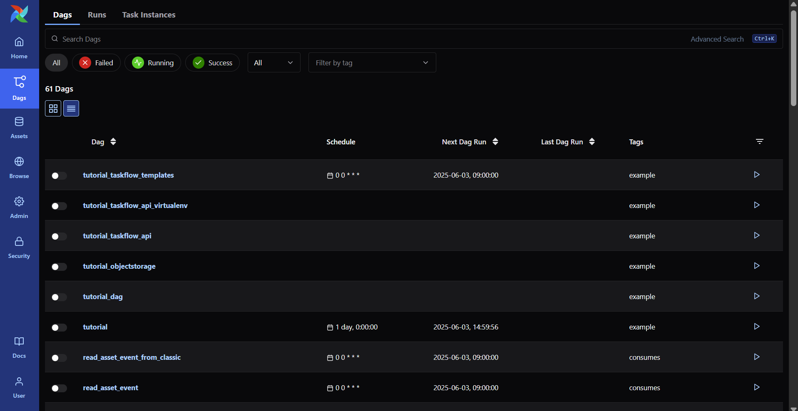Viewport: 798px width, 411px height.
Task: Trigger tutorial_taskflow_api dag
Action: click(757, 235)
